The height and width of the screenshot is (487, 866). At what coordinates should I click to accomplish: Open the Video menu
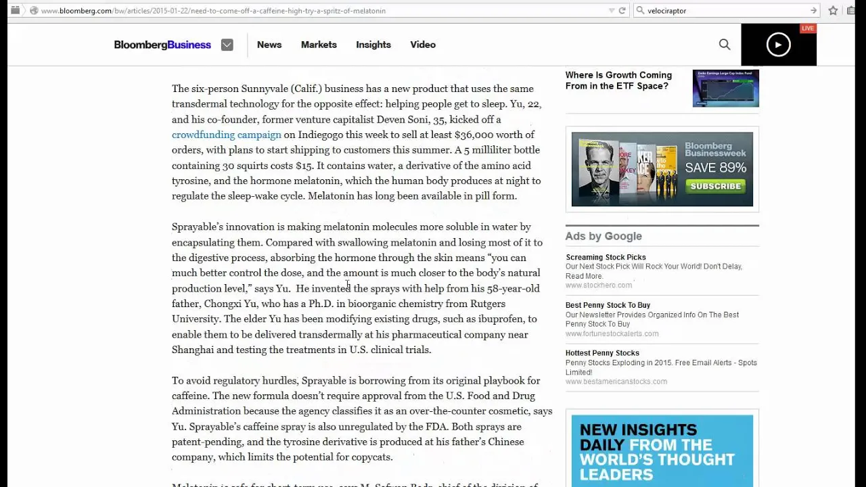click(x=423, y=45)
